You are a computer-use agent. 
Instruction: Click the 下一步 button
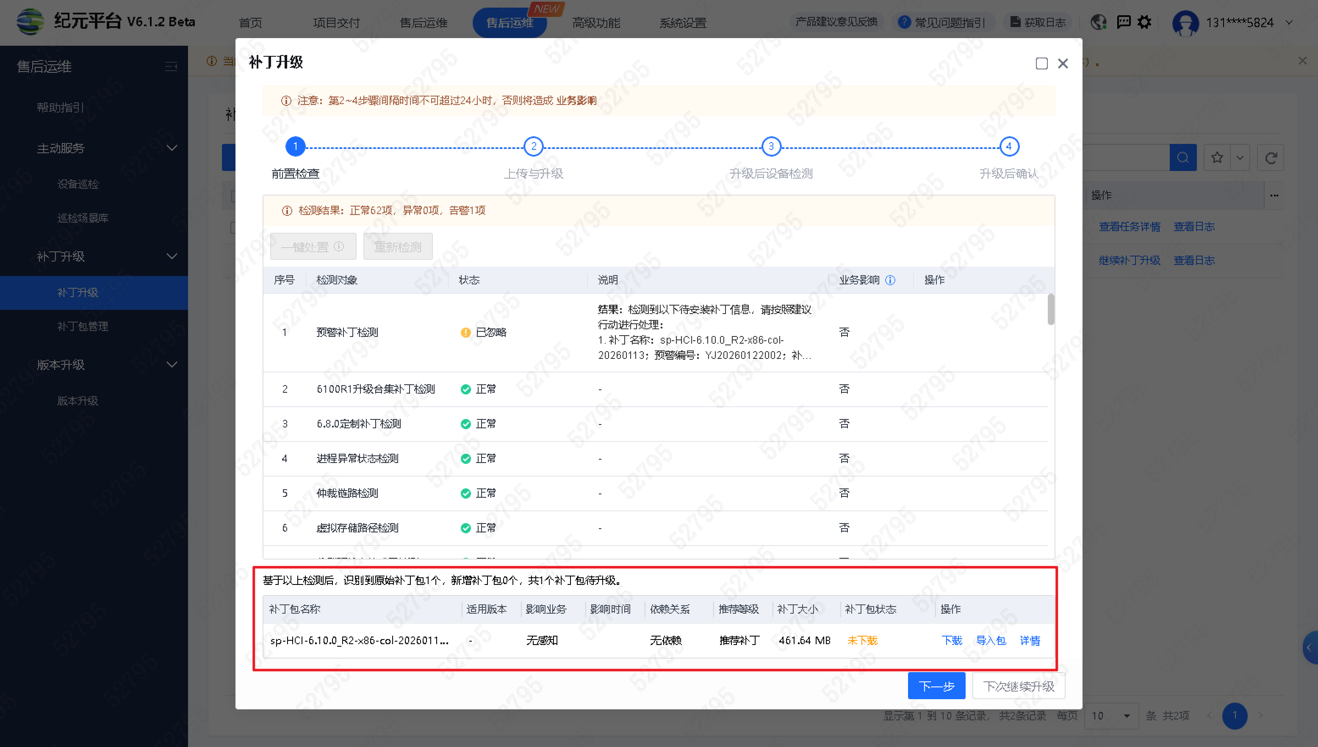936,686
